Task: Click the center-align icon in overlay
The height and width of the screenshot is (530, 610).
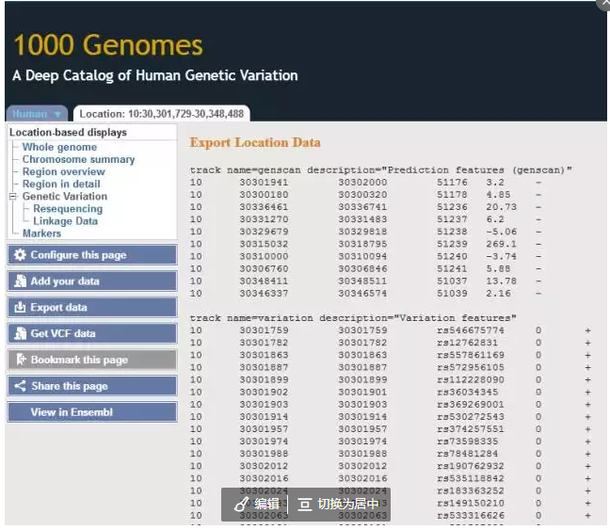Action: tap(305, 505)
